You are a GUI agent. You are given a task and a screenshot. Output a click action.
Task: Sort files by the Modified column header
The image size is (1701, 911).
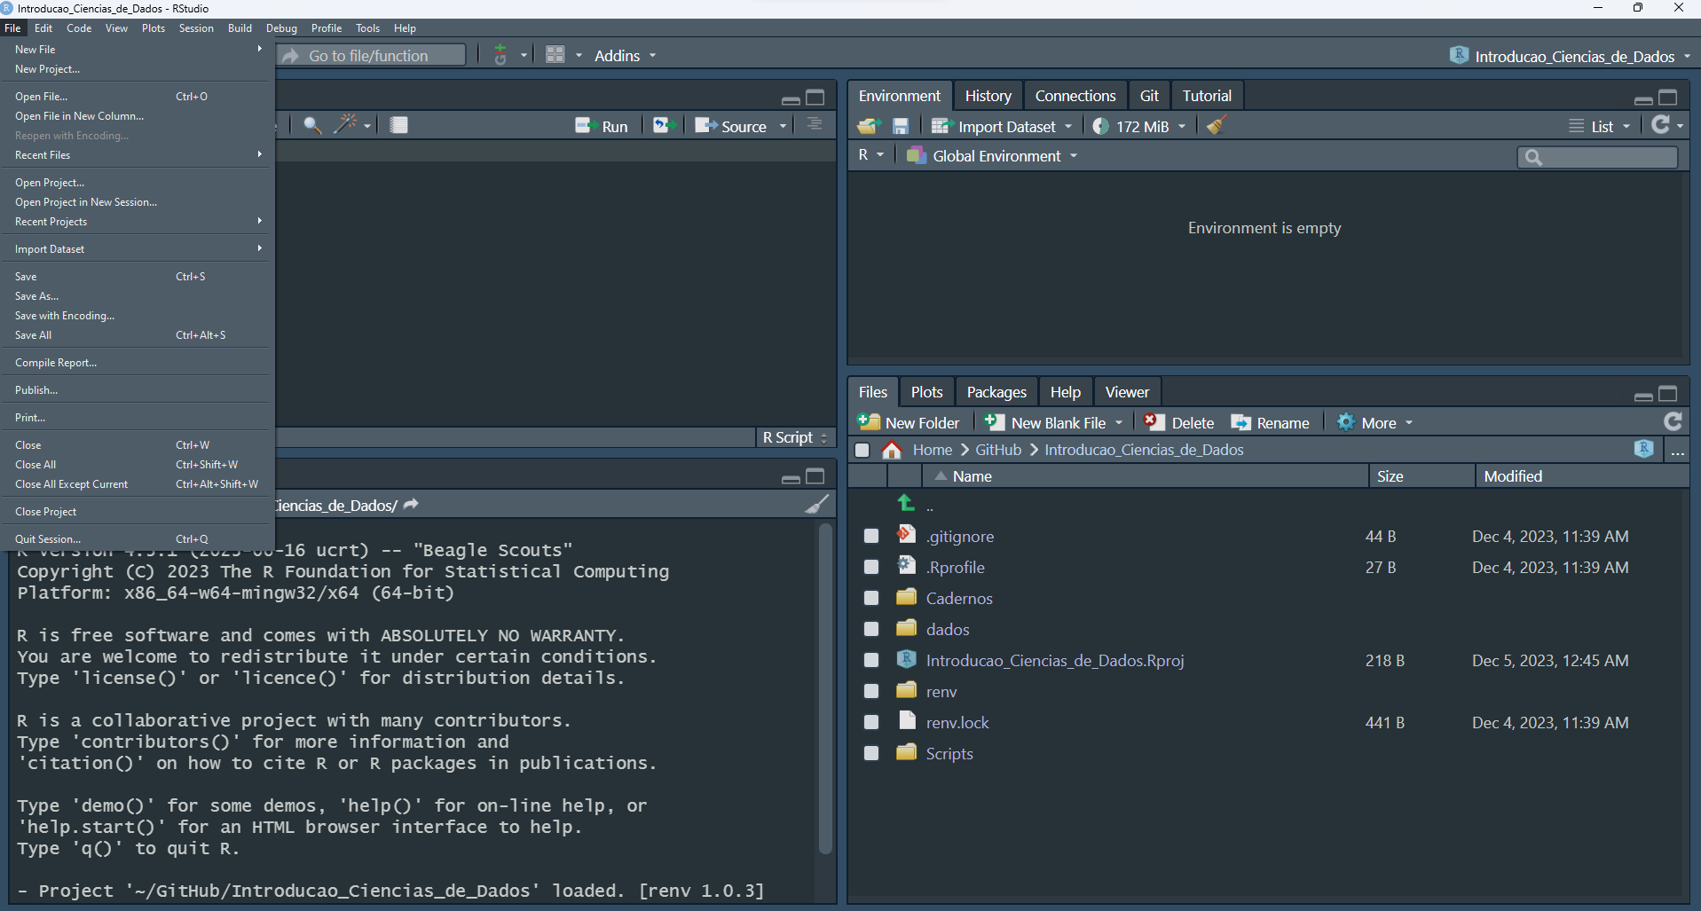[1582, 476]
